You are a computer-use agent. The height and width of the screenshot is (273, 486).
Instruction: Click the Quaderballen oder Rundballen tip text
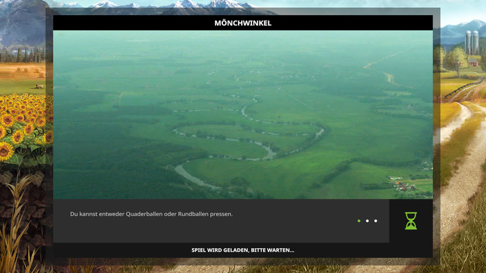pos(151,214)
